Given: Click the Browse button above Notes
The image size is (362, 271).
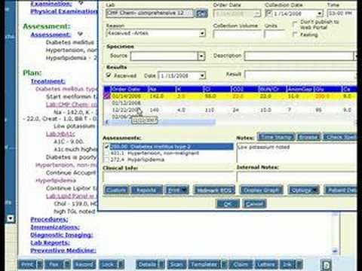Looking at the screenshot, I should tap(308, 137).
